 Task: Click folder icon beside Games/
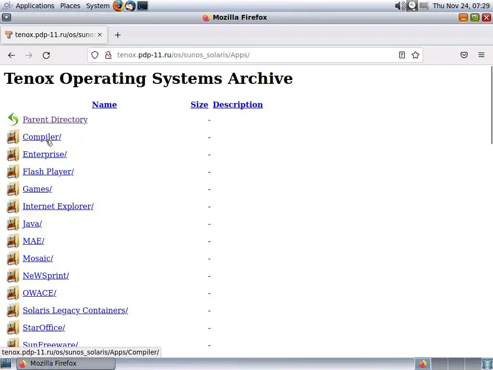(x=13, y=189)
